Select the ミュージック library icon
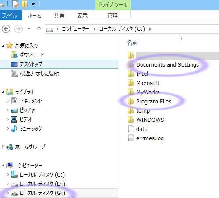This screenshot has height=198, width=219. (14, 128)
